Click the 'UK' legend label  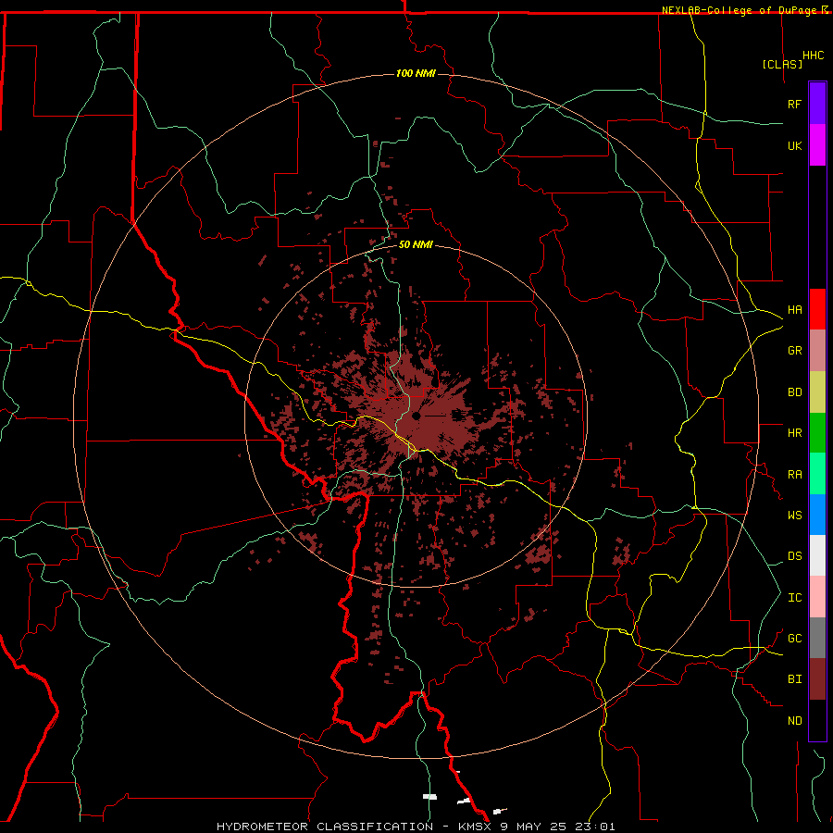tap(794, 145)
